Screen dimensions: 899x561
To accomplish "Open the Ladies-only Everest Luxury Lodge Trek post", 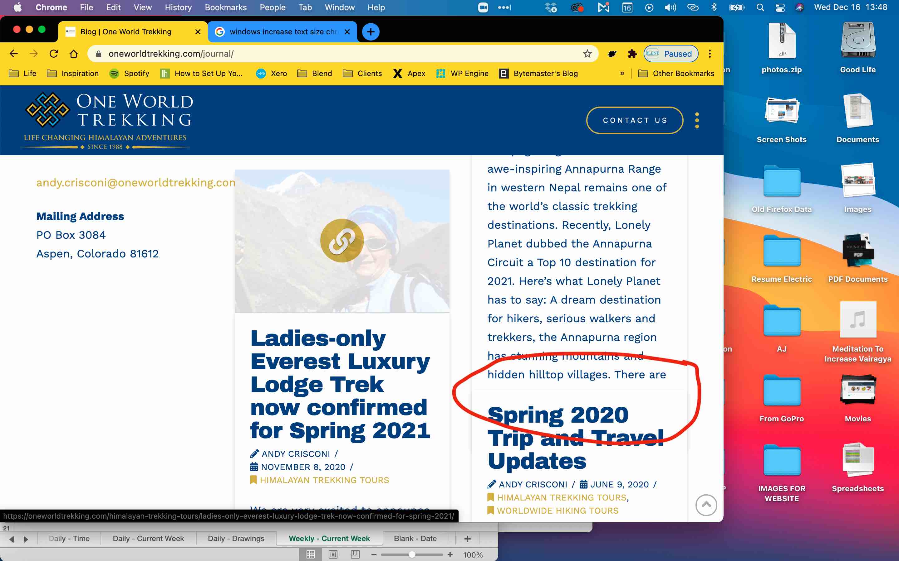I will point(340,384).
